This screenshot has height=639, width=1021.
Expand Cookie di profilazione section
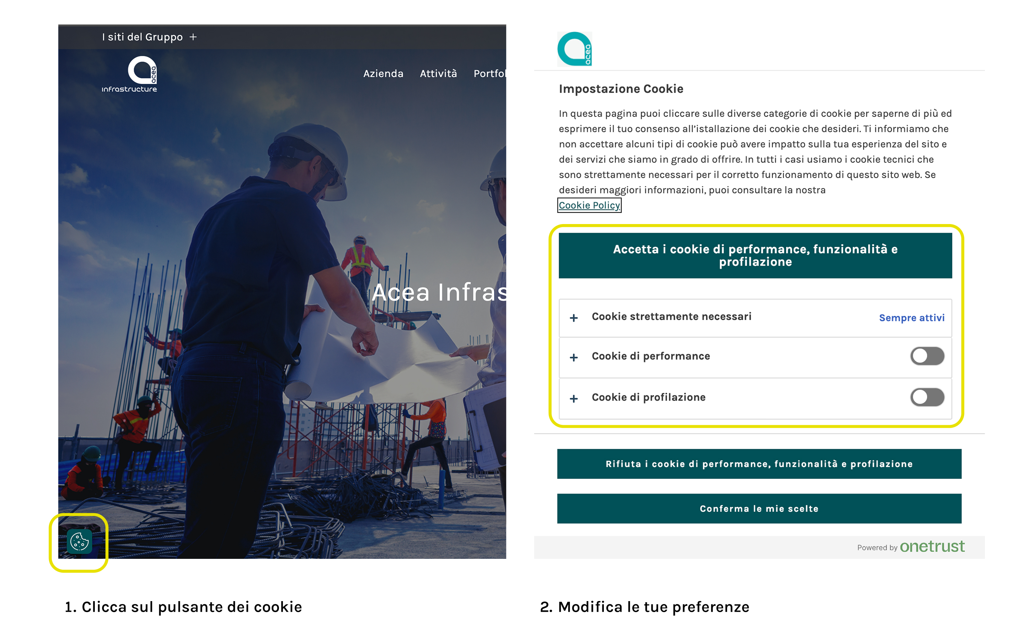pos(574,399)
